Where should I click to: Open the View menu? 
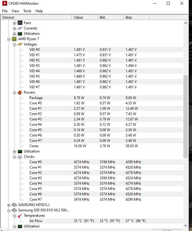pyautogui.click(x=15, y=11)
